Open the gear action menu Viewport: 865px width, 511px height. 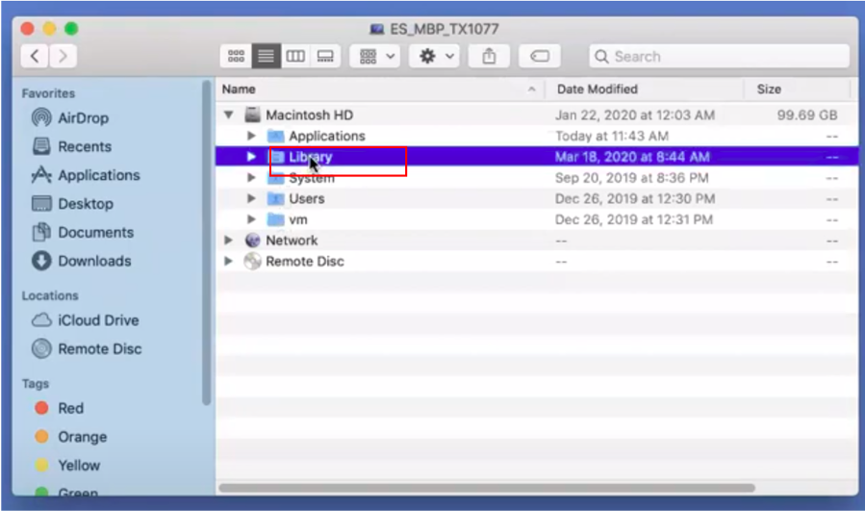436,56
